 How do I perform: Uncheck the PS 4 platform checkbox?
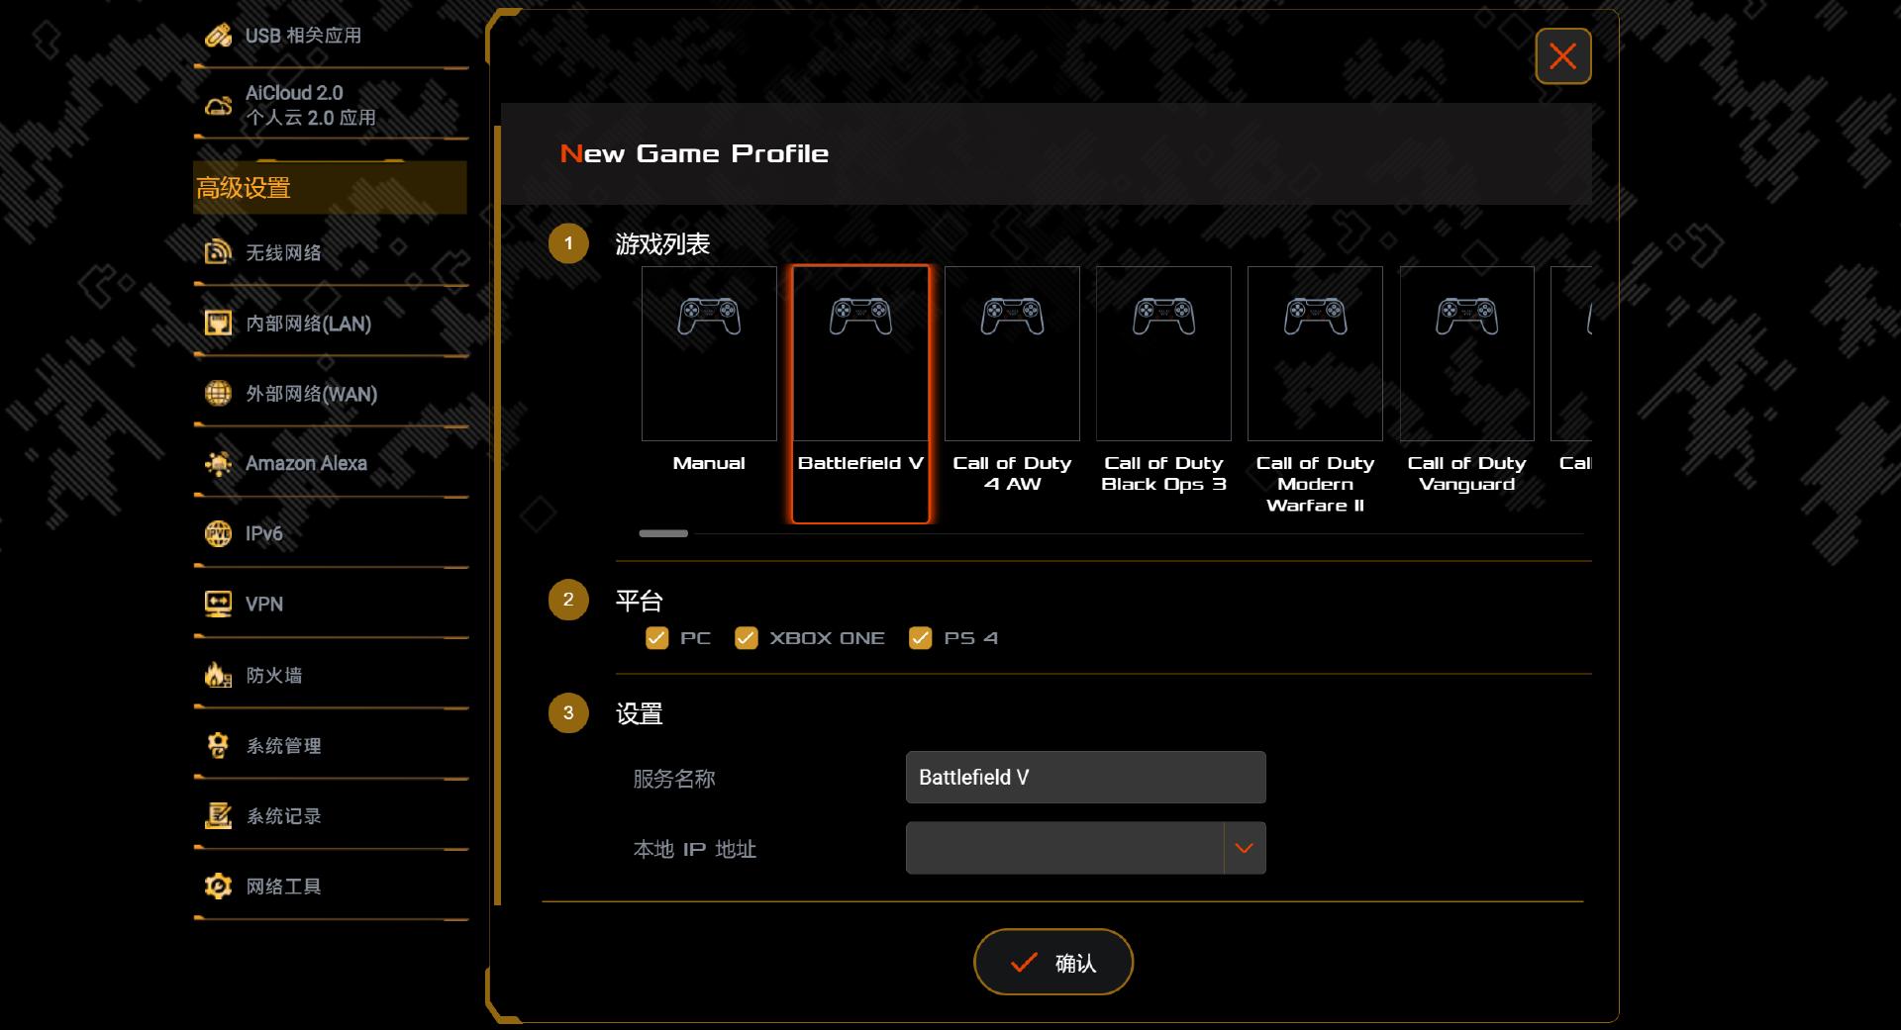point(921,638)
